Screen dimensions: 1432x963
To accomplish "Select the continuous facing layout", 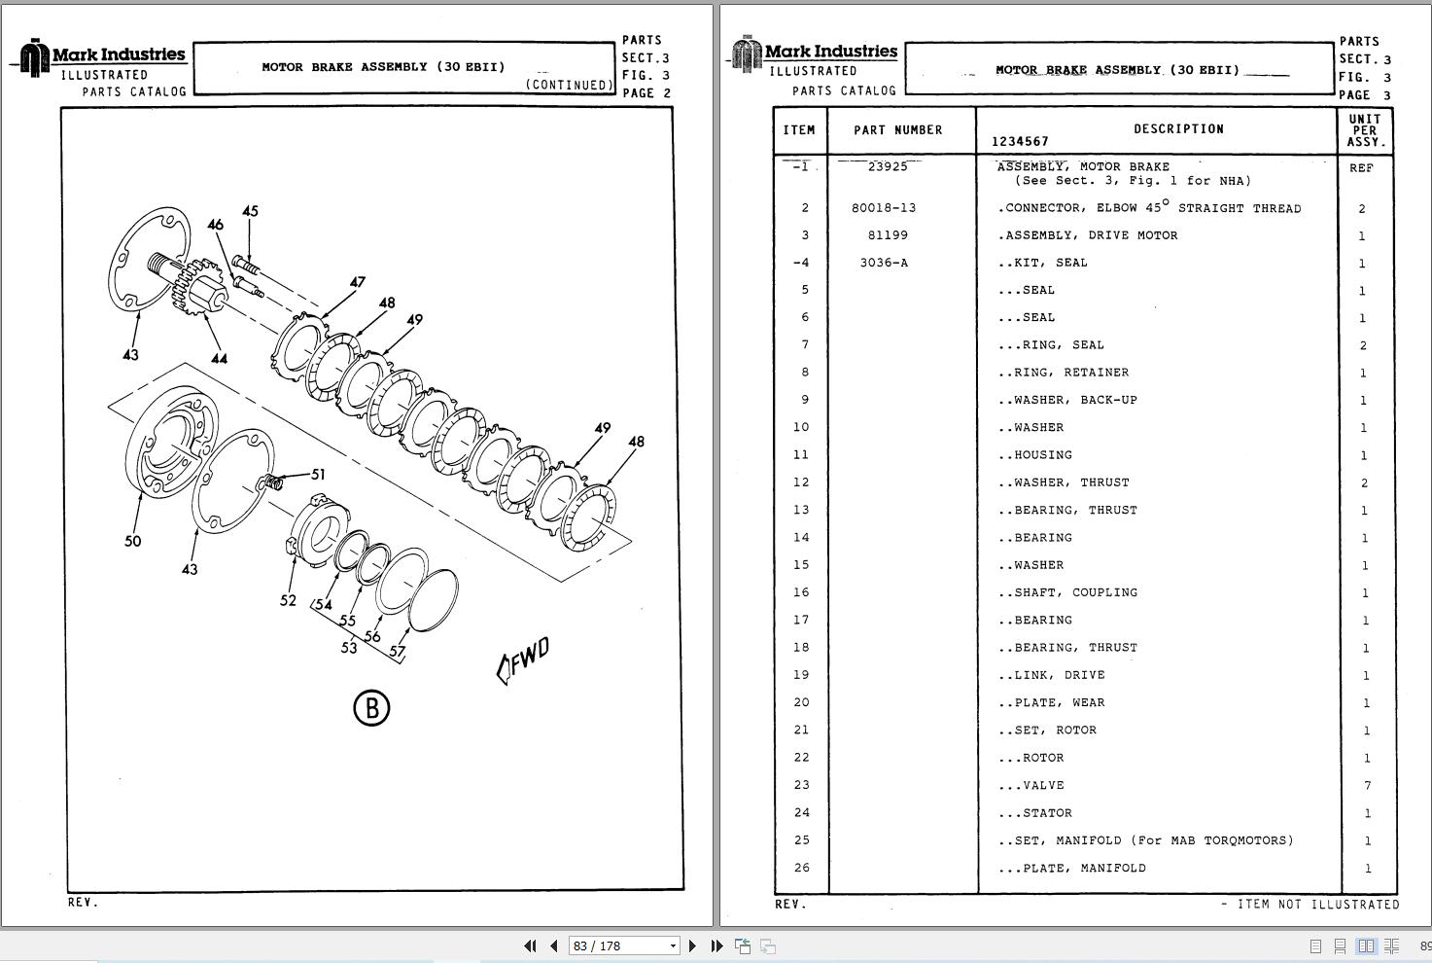I will [1391, 945].
